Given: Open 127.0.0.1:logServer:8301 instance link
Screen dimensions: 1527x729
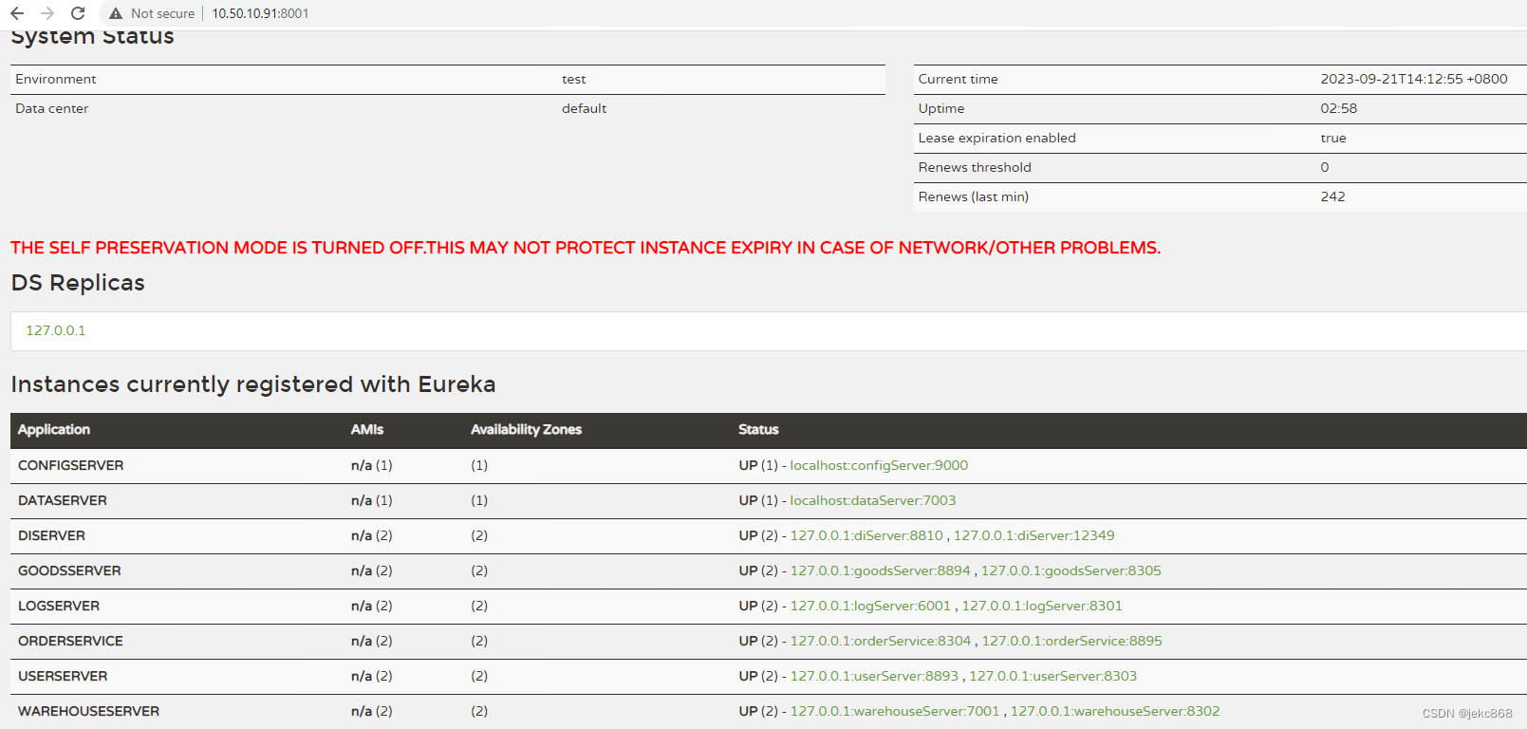Looking at the screenshot, I should point(1042,606).
